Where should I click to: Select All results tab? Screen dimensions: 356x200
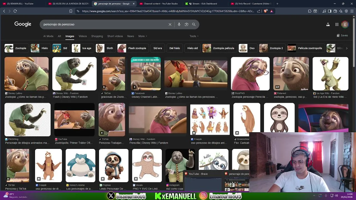point(59,36)
